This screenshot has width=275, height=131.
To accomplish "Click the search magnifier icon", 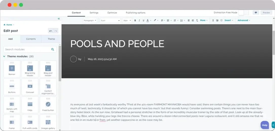I will point(53,49).
